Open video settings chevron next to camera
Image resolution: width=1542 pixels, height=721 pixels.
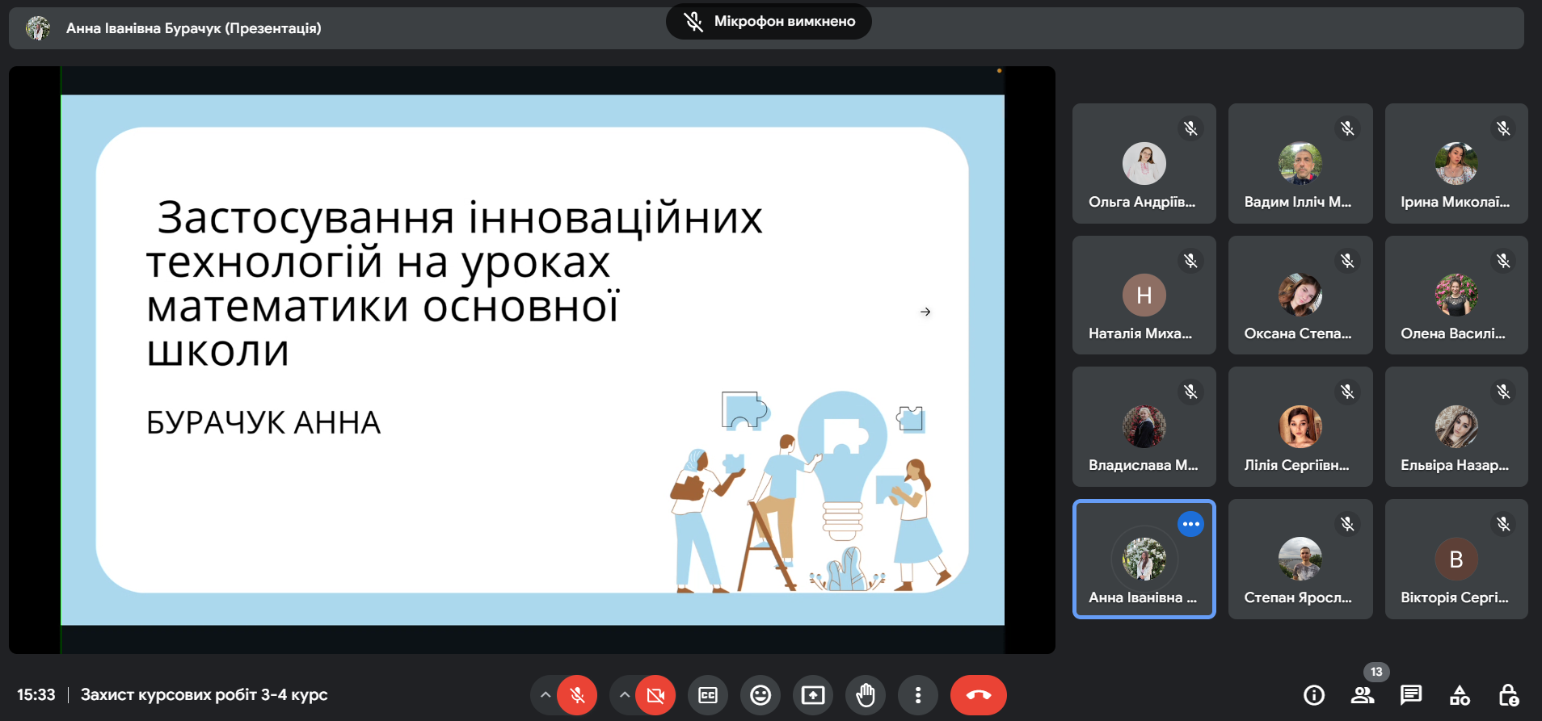click(x=625, y=695)
